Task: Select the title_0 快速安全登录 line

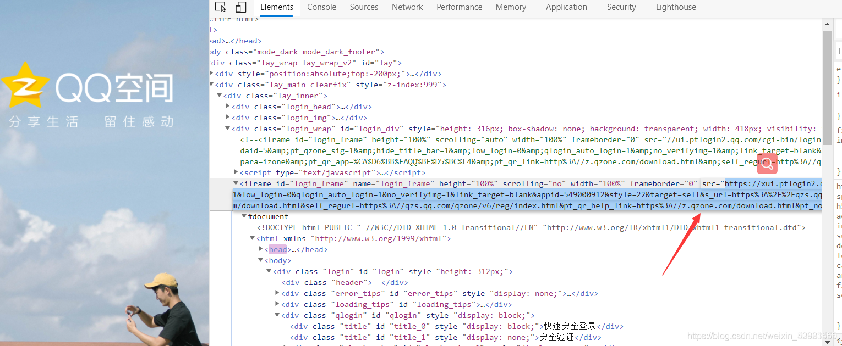Action: (457, 326)
